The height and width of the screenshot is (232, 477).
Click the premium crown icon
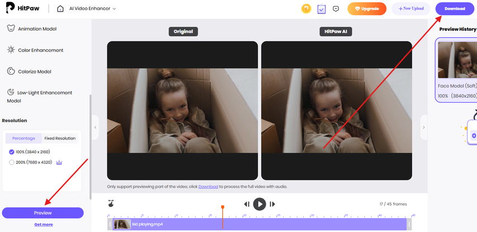59,162
